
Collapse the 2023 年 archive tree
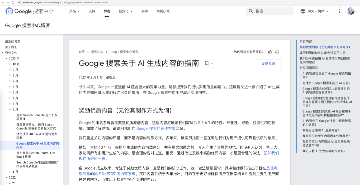[6, 58]
